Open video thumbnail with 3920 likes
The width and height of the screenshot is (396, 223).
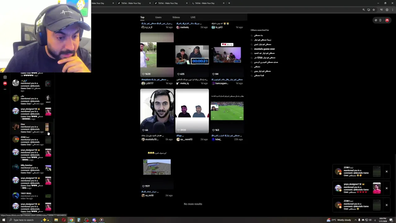[192, 111]
